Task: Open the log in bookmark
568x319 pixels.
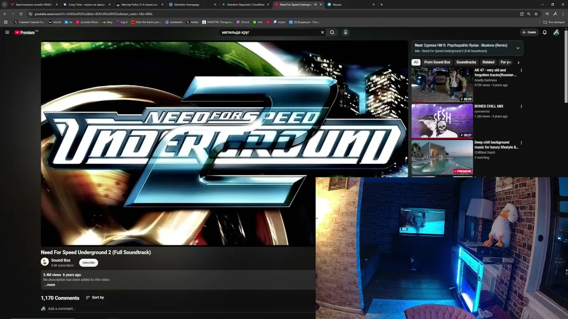Action: point(122,22)
